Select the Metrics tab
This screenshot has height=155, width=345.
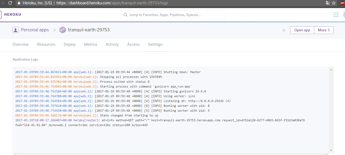pos(91,44)
